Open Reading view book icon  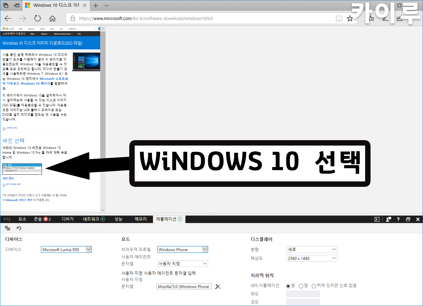pyautogui.click(x=339, y=18)
